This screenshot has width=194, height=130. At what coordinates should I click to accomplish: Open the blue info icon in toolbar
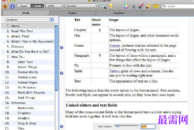point(12,6)
